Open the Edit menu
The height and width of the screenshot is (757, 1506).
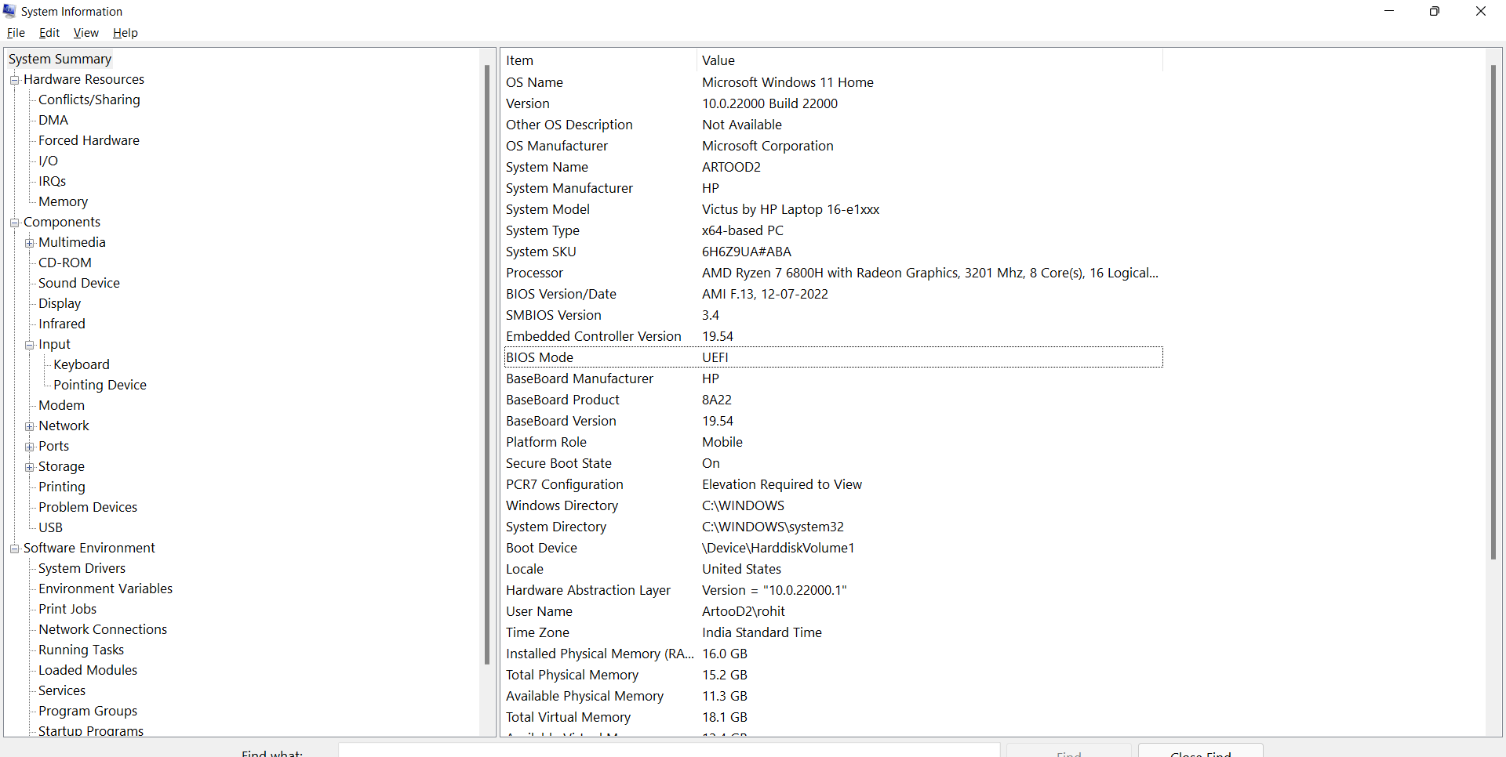tap(49, 33)
